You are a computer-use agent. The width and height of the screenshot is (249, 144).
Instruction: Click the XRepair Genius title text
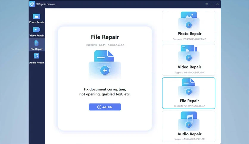[46, 4]
